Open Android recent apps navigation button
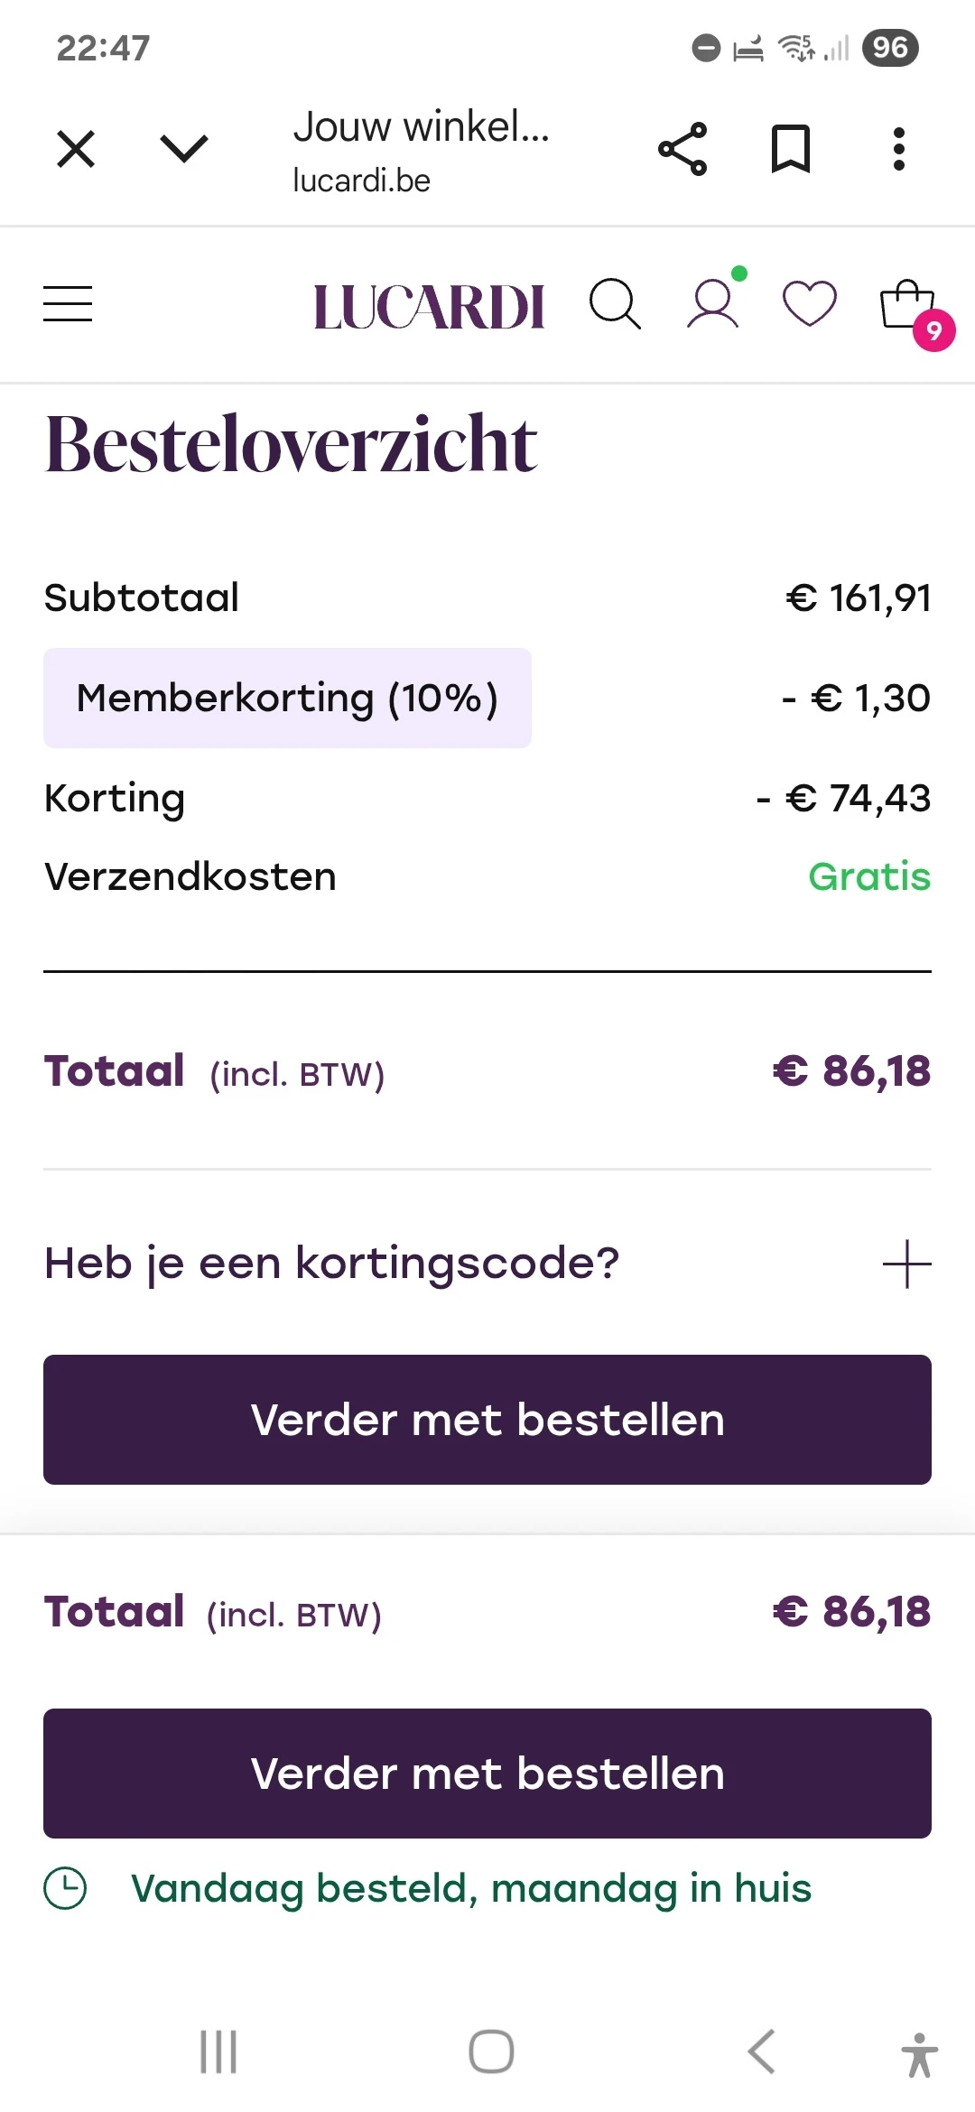This screenshot has width=975, height=2112. point(218,2052)
